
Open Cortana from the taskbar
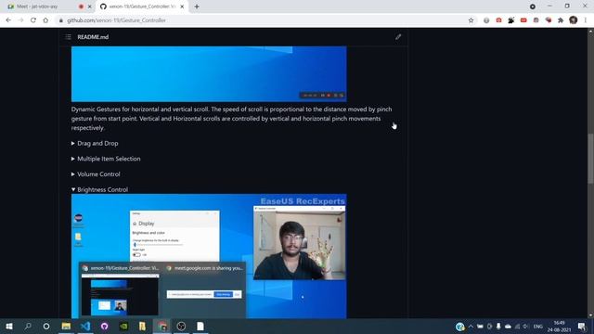(46, 326)
